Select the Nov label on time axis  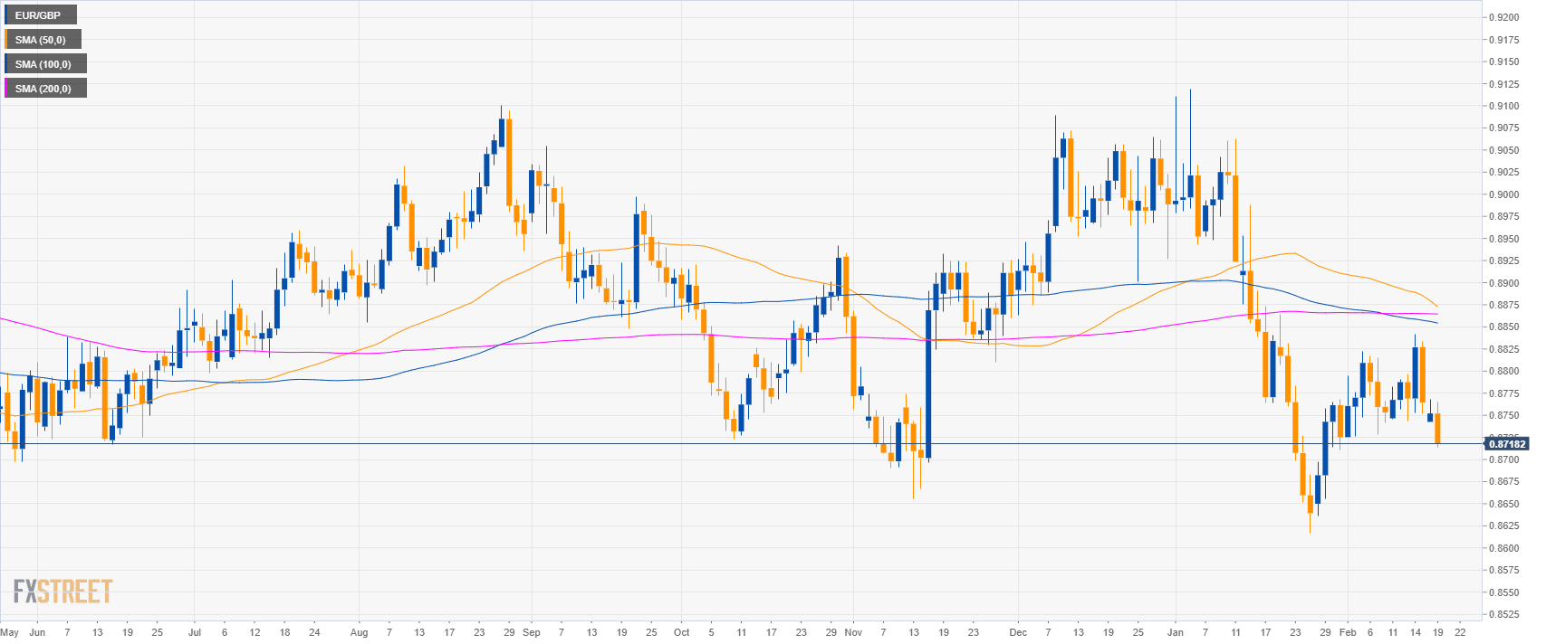[853, 632]
